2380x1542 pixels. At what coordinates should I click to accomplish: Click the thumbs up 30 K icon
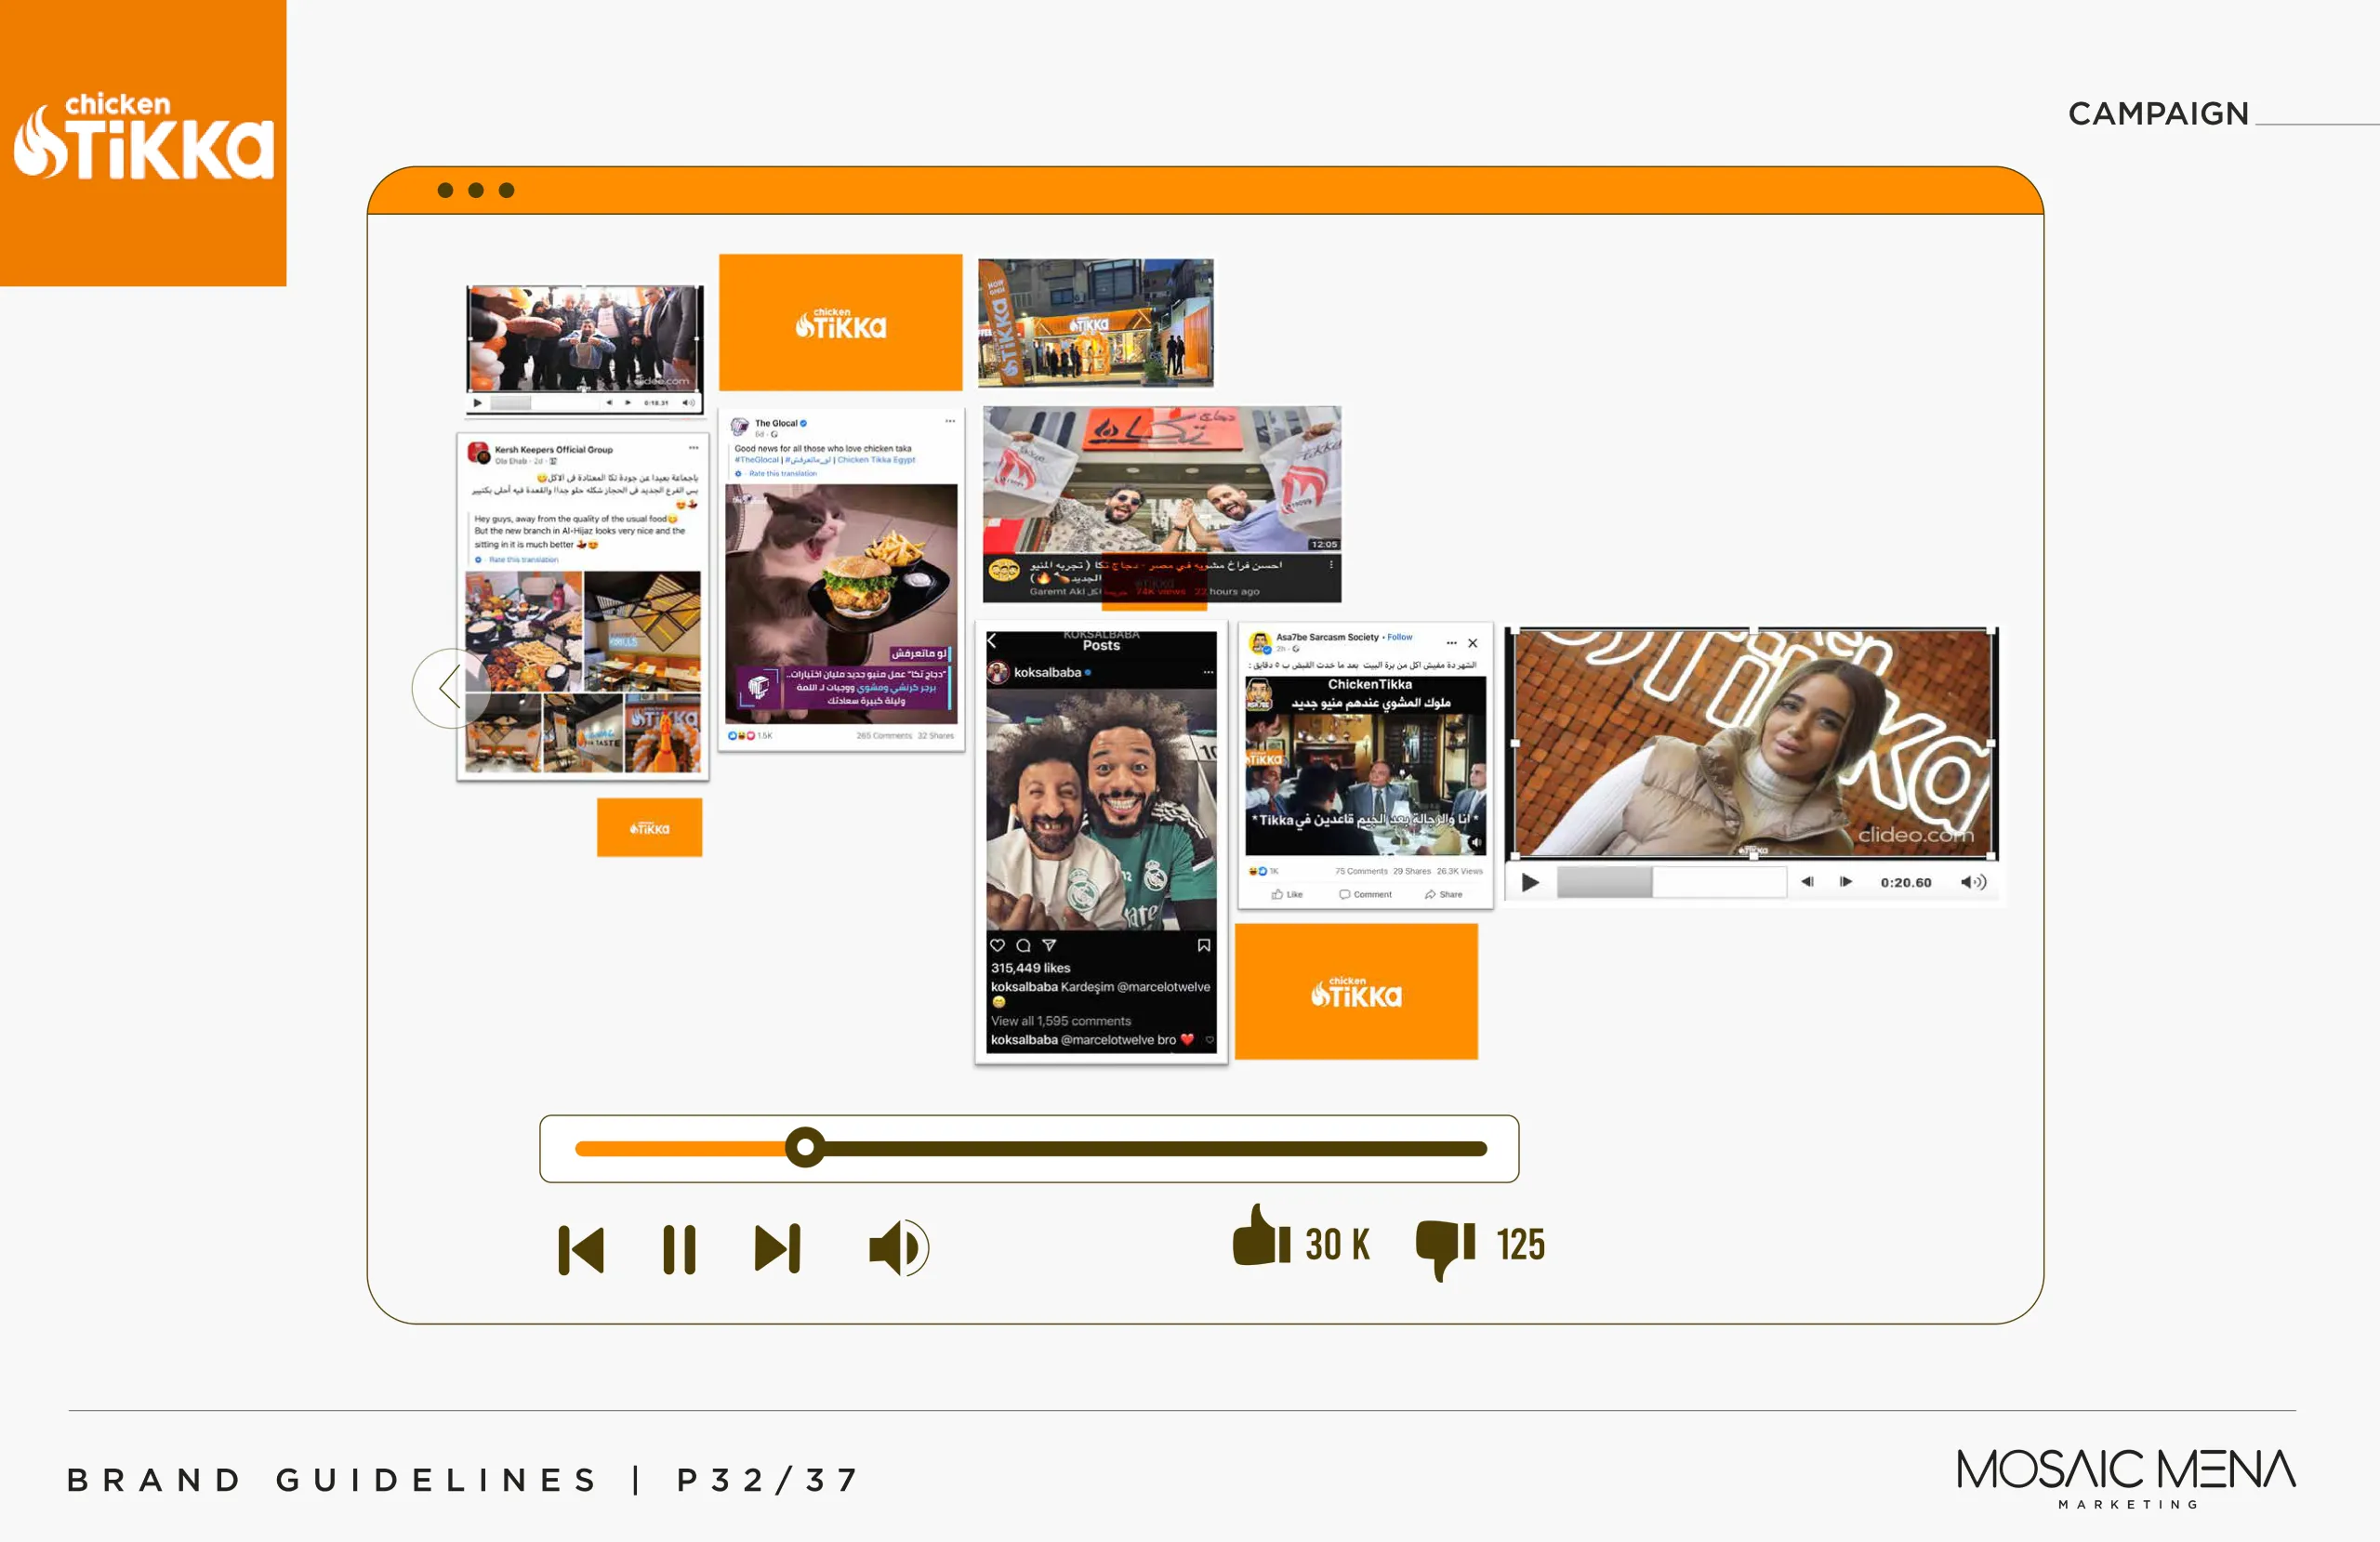pos(1261,1238)
